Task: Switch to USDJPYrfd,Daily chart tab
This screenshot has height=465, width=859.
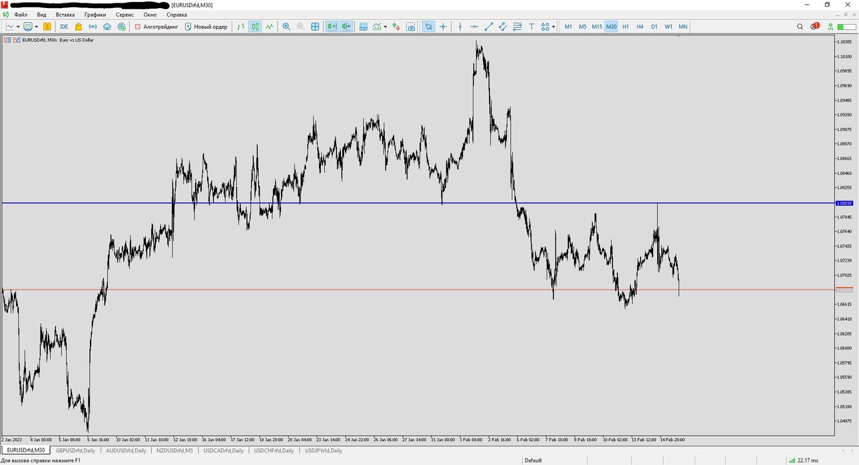Action: [324, 450]
